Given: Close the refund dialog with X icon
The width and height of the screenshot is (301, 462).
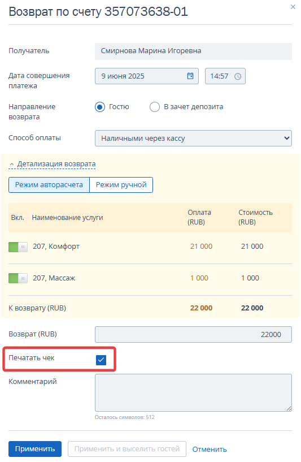Looking at the screenshot, I should click(293, 7).
